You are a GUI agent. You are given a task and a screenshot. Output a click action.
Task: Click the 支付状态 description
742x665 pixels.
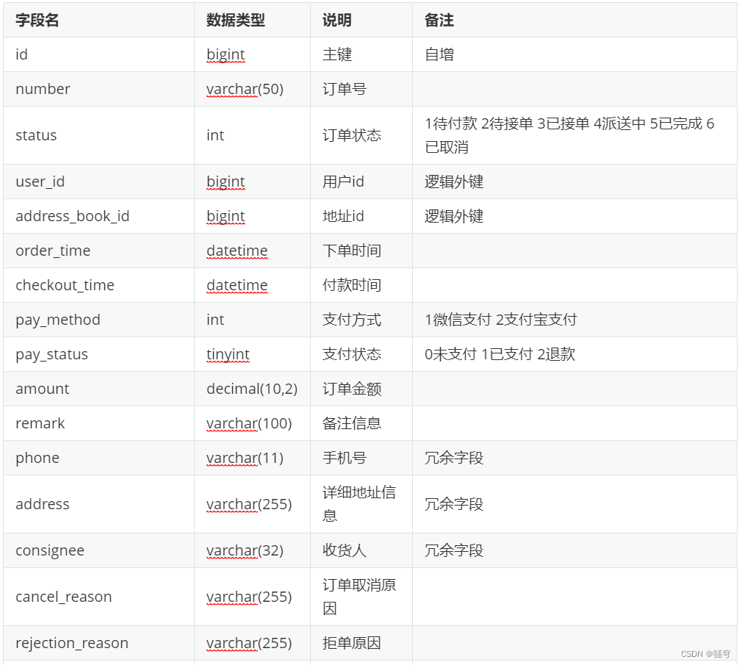pyautogui.click(x=352, y=354)
